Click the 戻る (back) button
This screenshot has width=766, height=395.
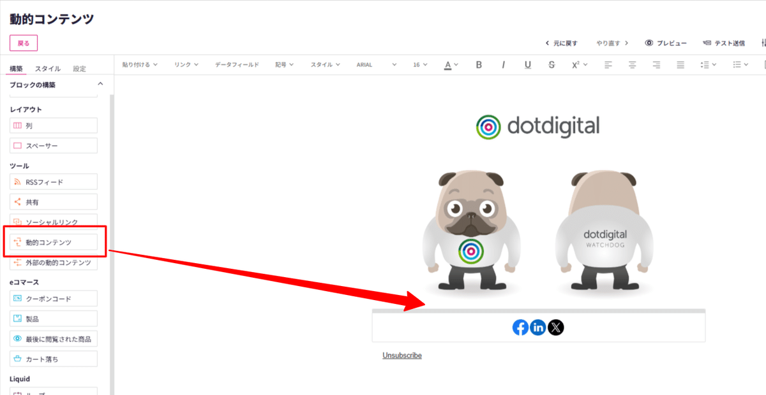click(23, 42)
